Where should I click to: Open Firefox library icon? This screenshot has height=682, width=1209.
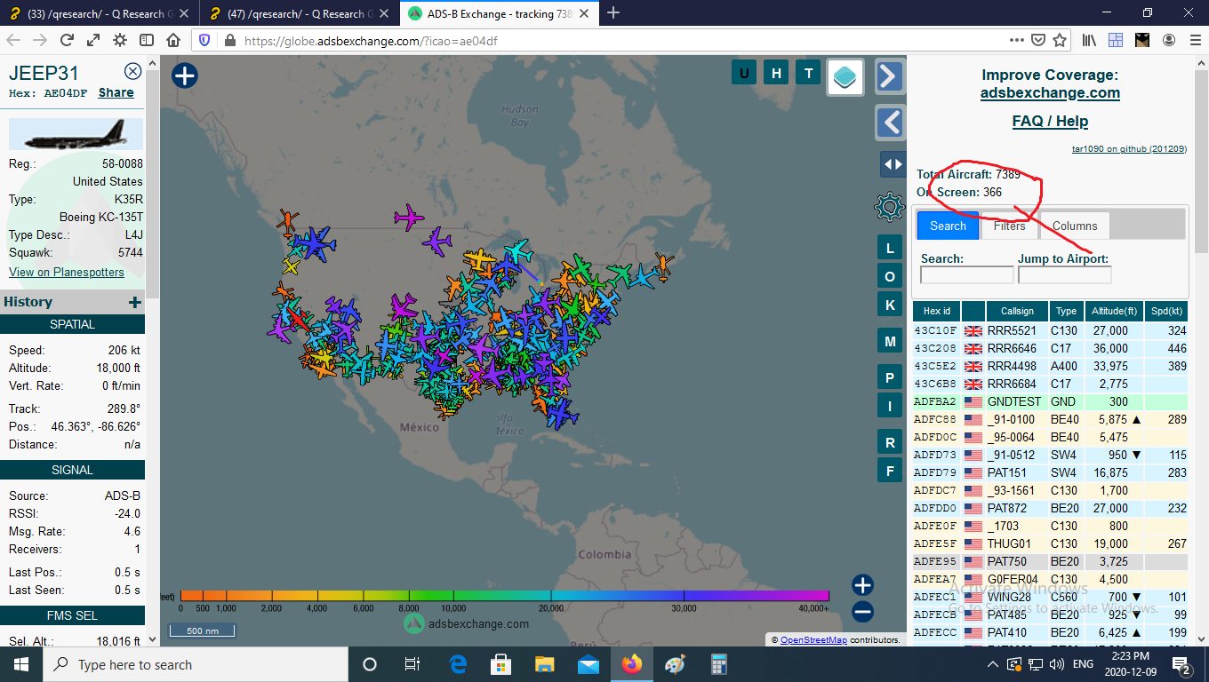(x=1089, y=40)
